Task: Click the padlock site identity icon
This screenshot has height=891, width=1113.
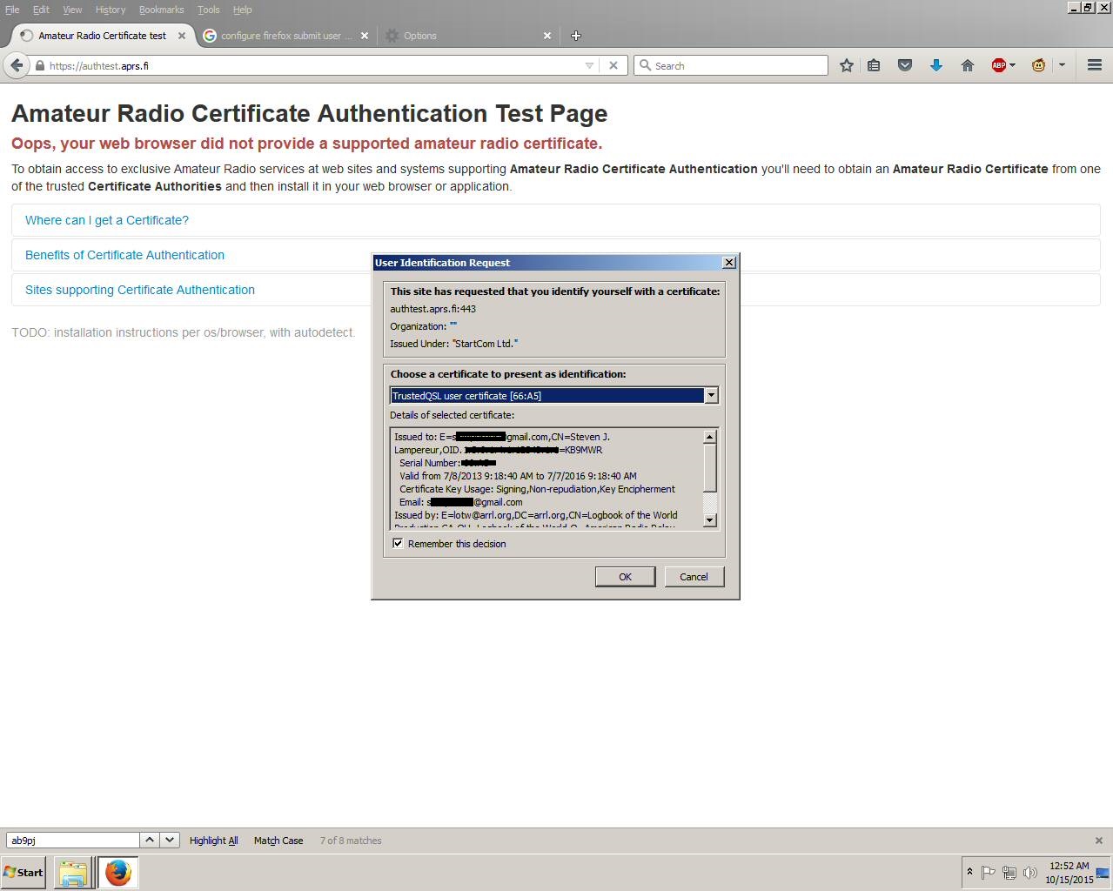Action: click(x=40, y=66)
